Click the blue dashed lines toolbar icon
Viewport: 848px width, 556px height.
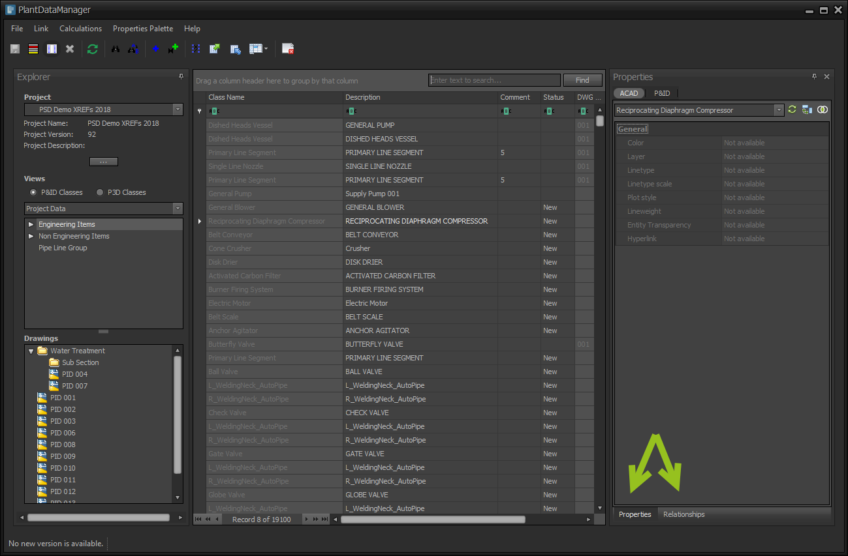(x=196, y=49)
